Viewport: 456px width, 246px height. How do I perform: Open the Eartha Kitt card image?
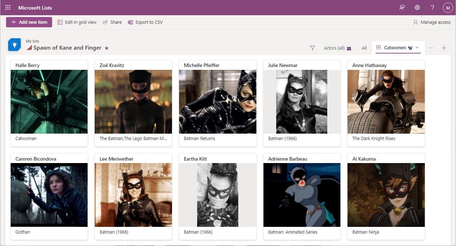(218, 195)
